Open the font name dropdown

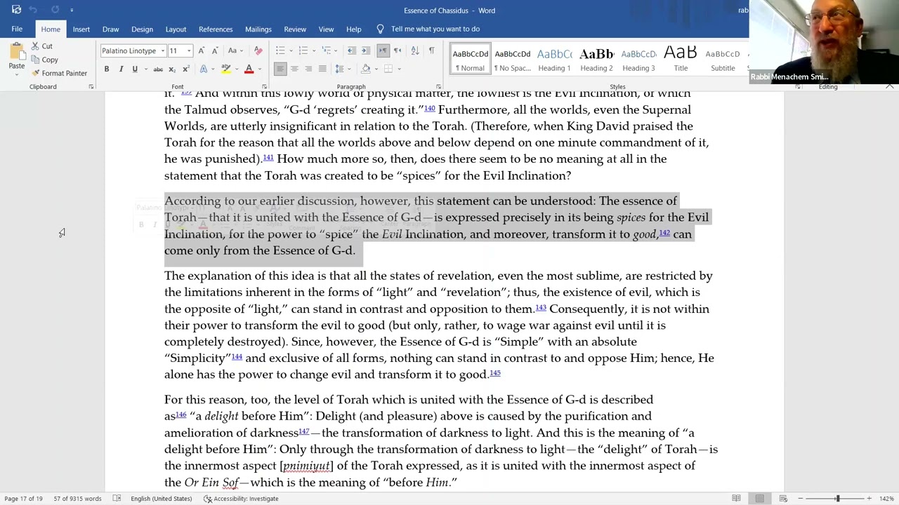[163, 51]
